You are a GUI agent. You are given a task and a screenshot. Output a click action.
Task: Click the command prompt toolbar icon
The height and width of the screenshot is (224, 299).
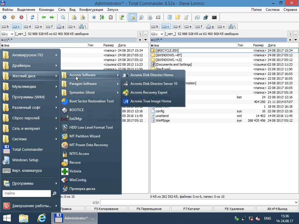pyautogui.click(x=214, y=17)
